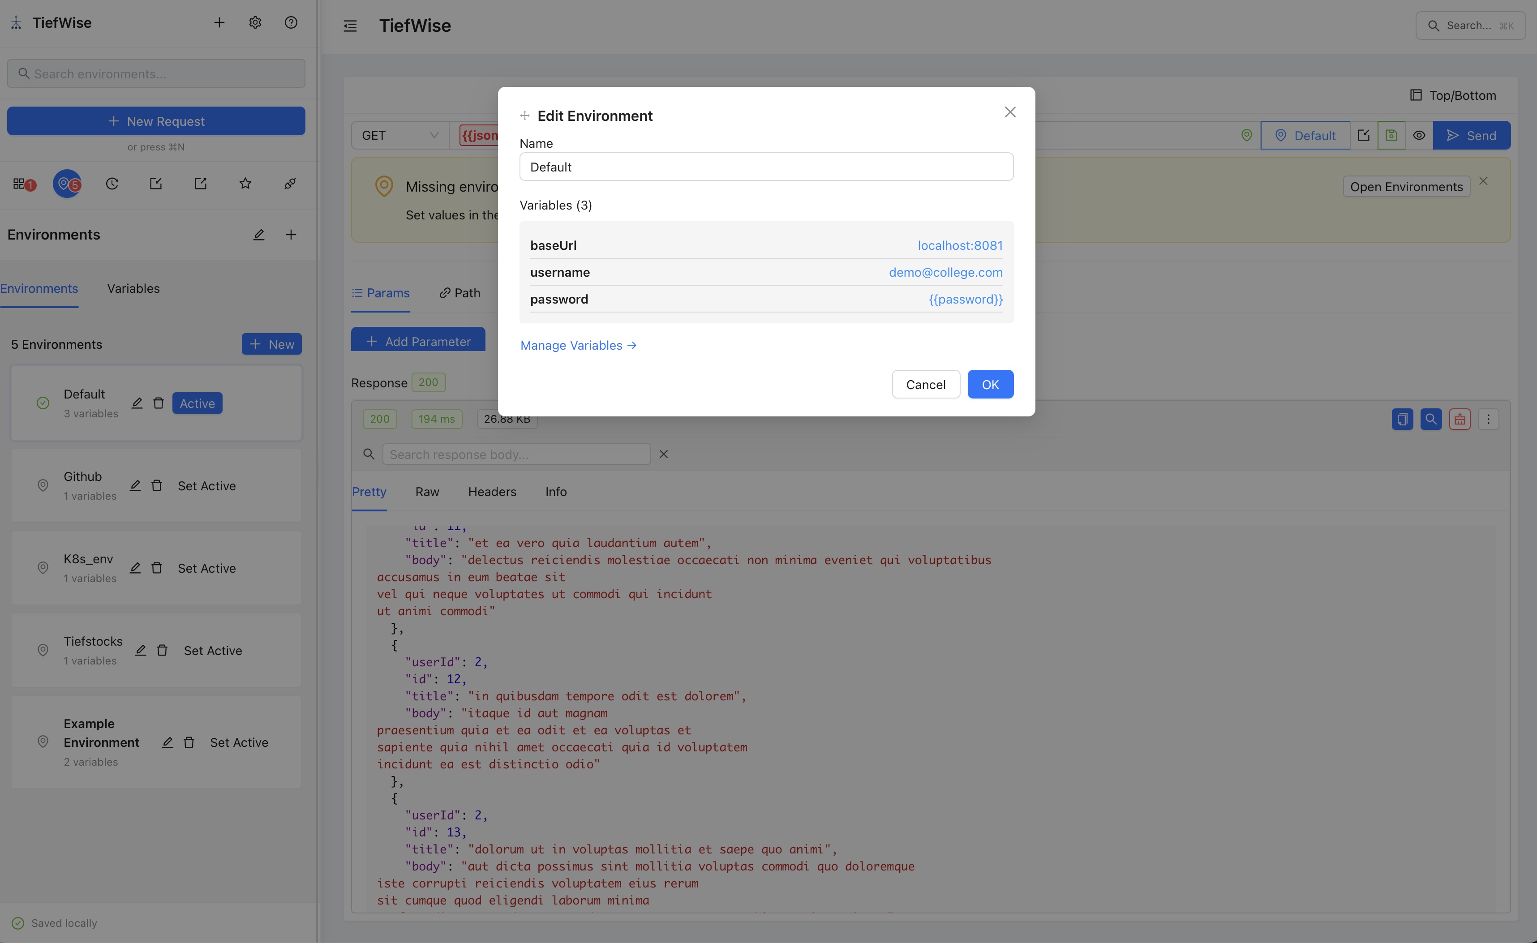Delete the K8s_env environment trash icon
This screenshot has width=1537, height=943.
click(157, 568)
